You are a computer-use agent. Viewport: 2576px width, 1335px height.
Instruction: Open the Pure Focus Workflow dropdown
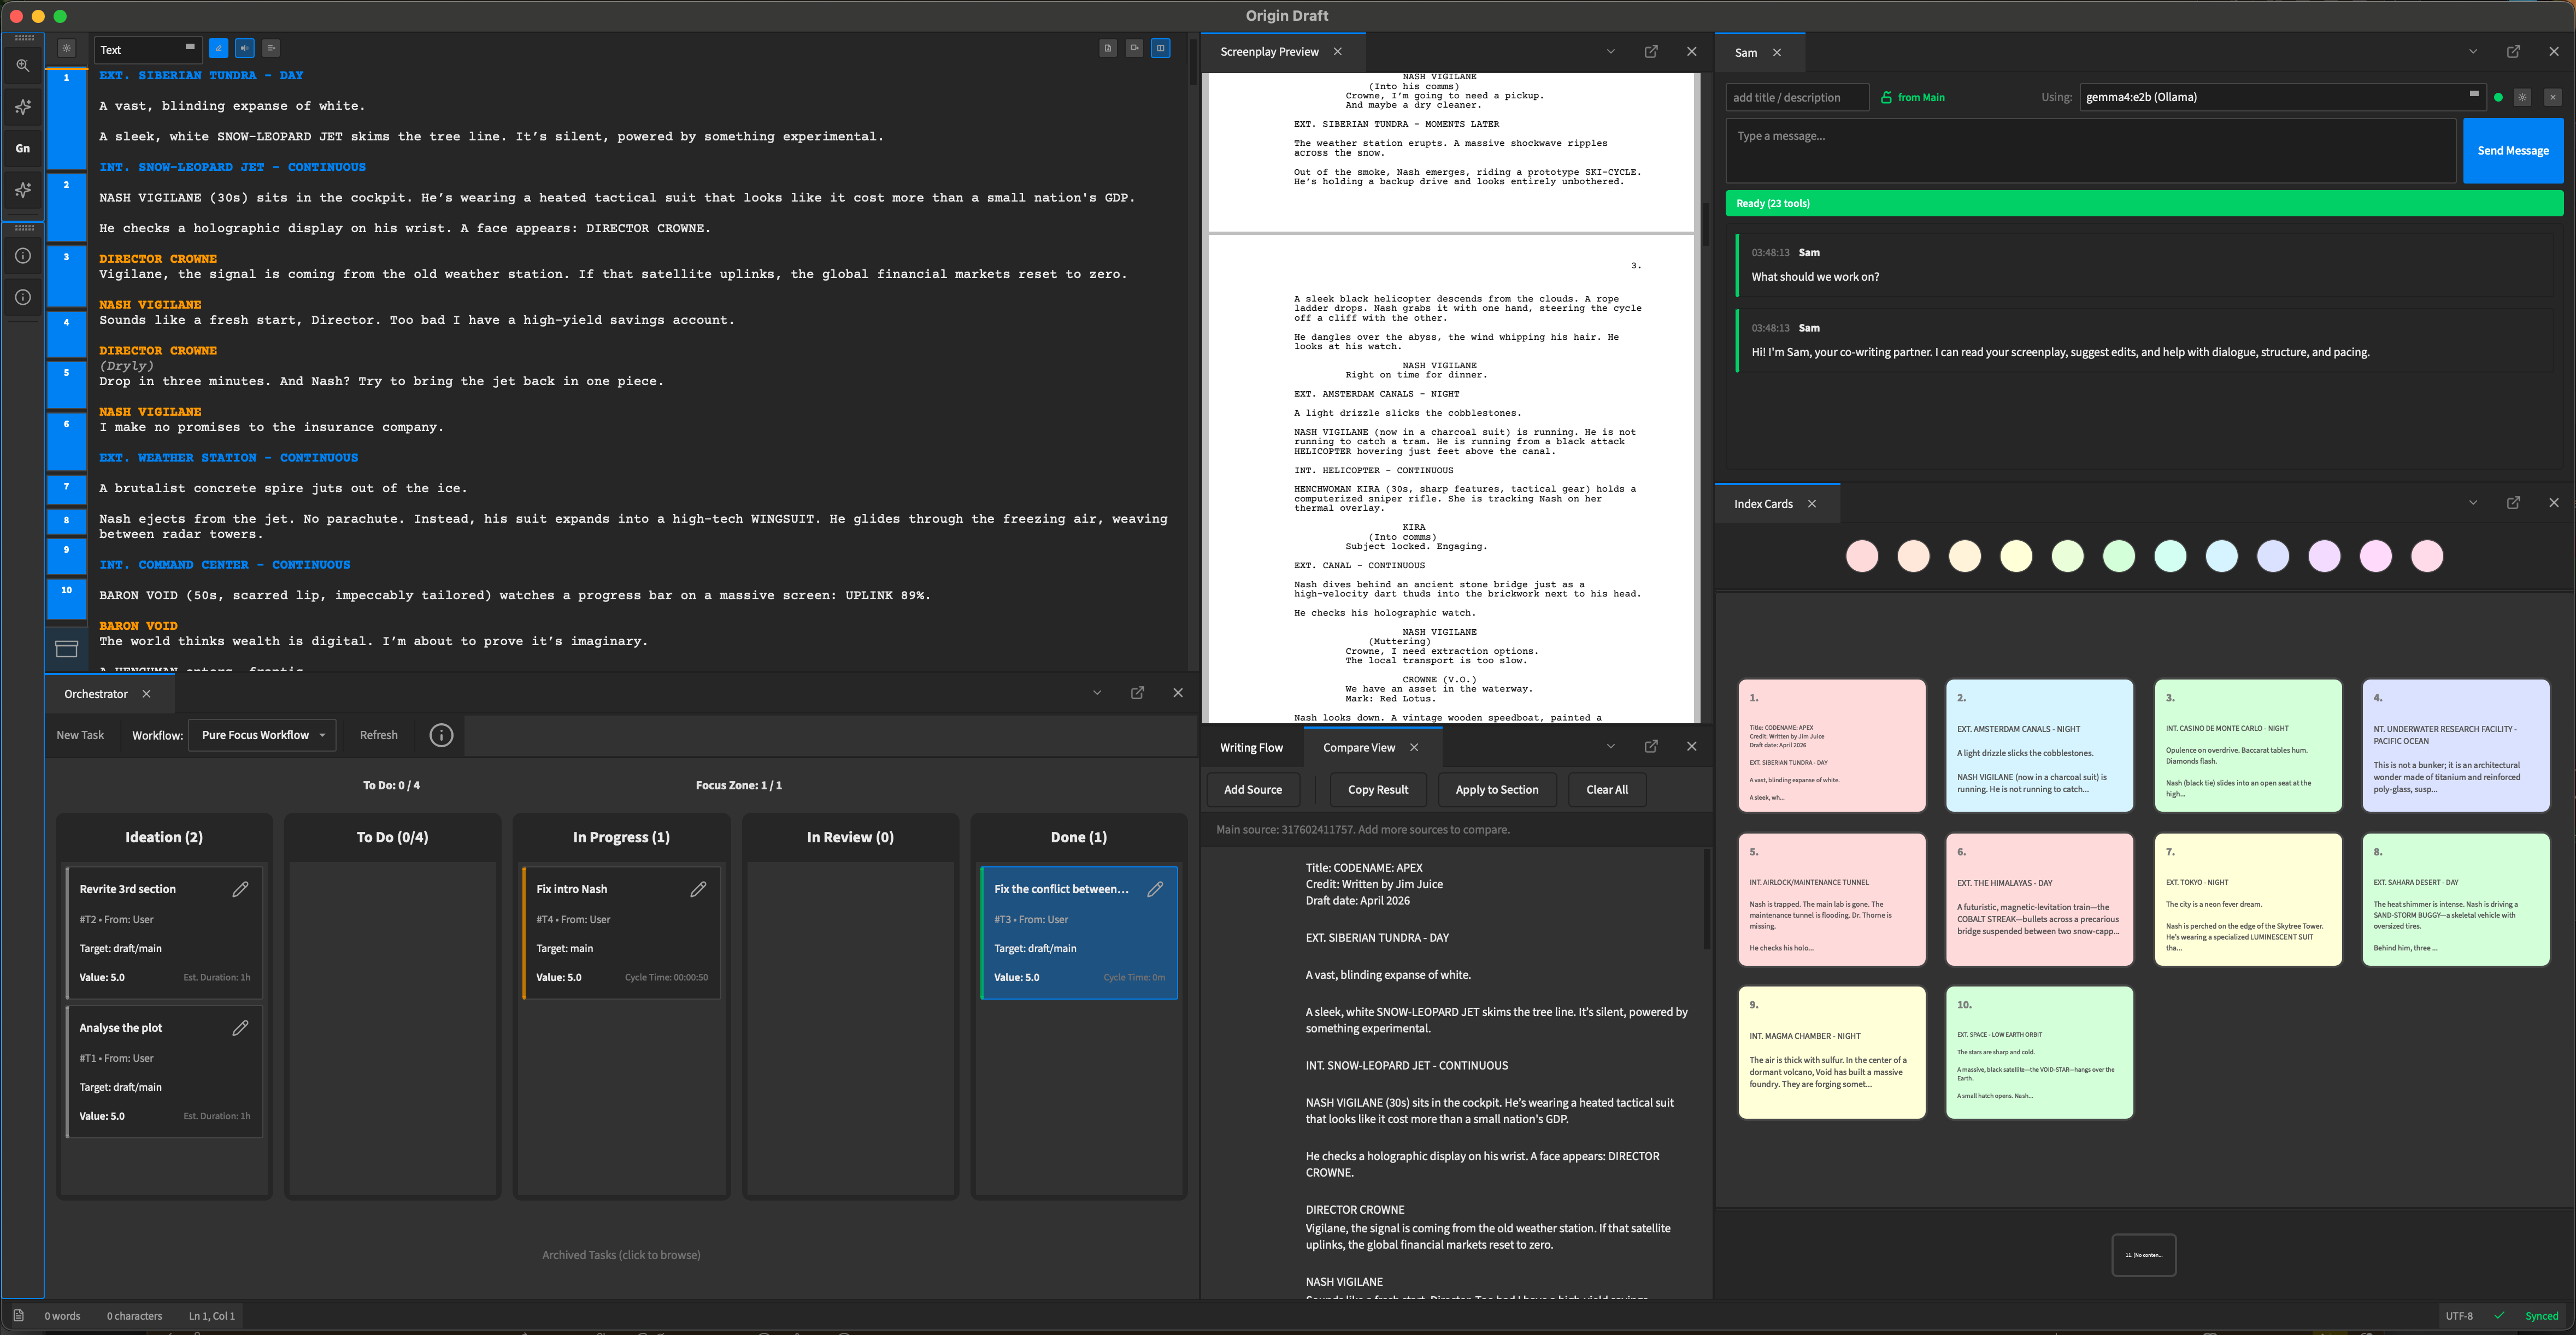click(263, 735)
